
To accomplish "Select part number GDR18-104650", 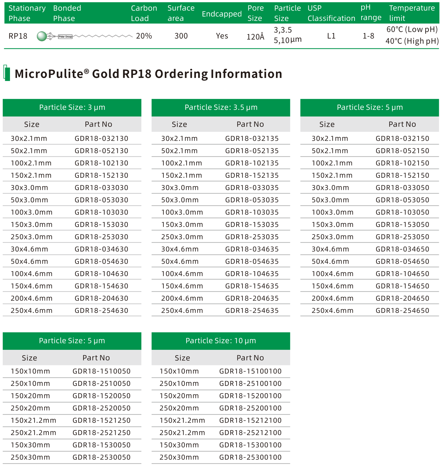I will [x=402, y=274].
